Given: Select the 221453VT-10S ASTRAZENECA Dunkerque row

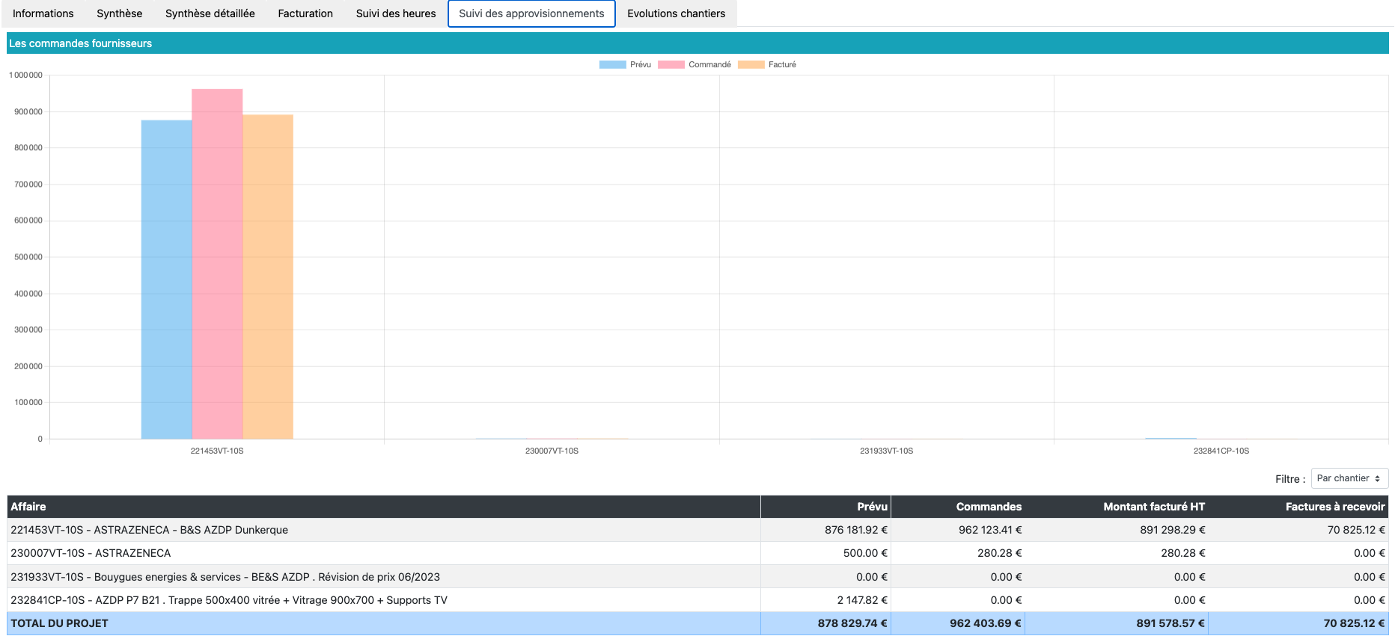Looking at the screenshot, I should (x=150, y=530).
